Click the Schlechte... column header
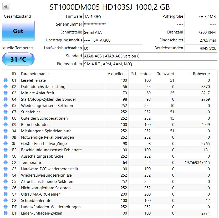Viewport: 219px width, 218px height. 140,74
